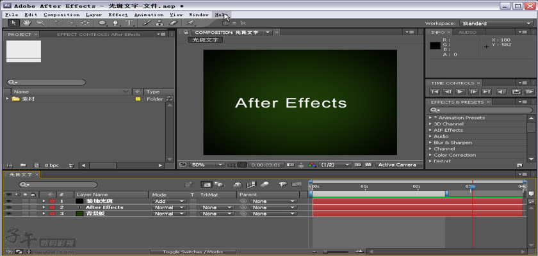538x256 pixels.
Task: Hide layer 3 with its eye icon
Action: [x=8, y=214]
